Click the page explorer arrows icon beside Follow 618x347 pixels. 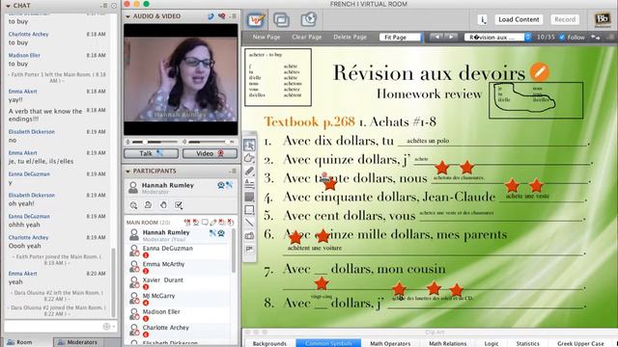pyautogui.click(x=596, y=37)
